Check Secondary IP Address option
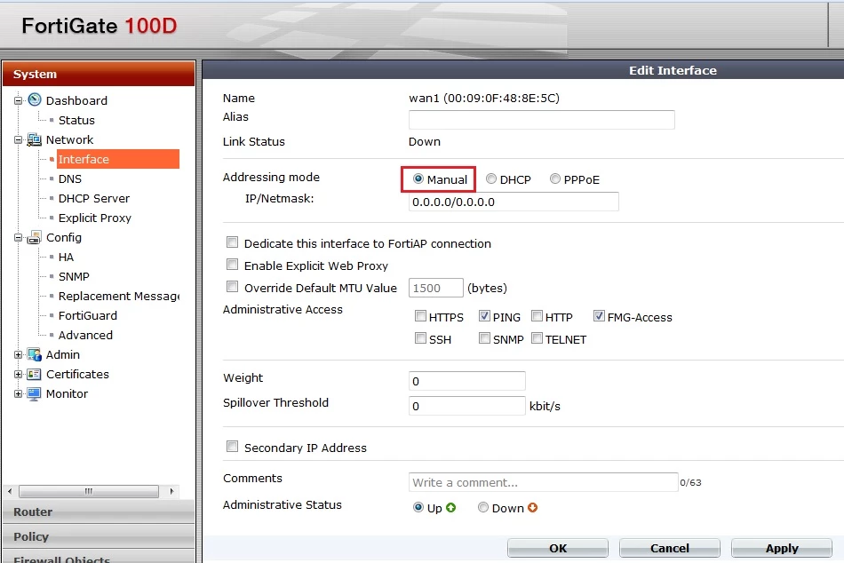844x563 pixels. pos(232,446)
